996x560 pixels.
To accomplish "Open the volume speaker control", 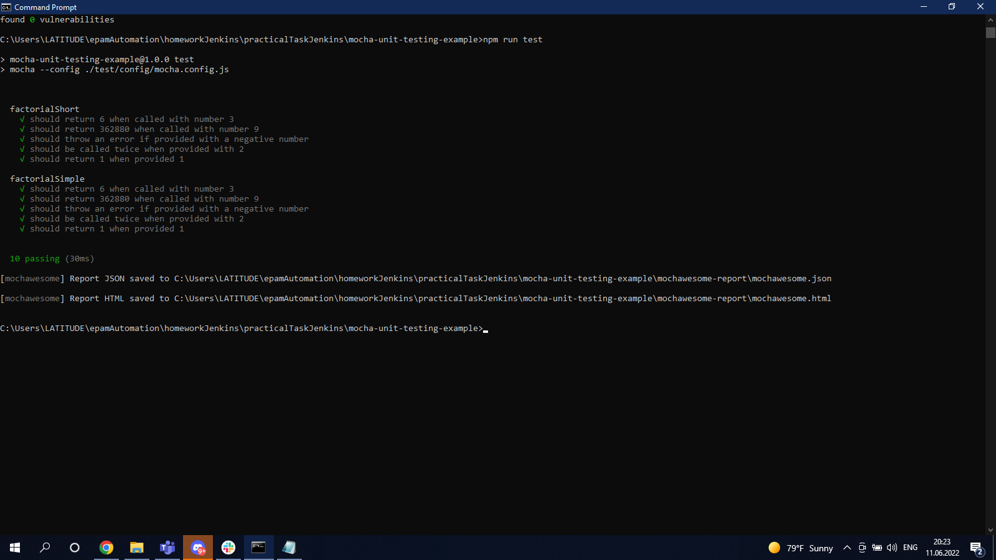I will [892, 548].
